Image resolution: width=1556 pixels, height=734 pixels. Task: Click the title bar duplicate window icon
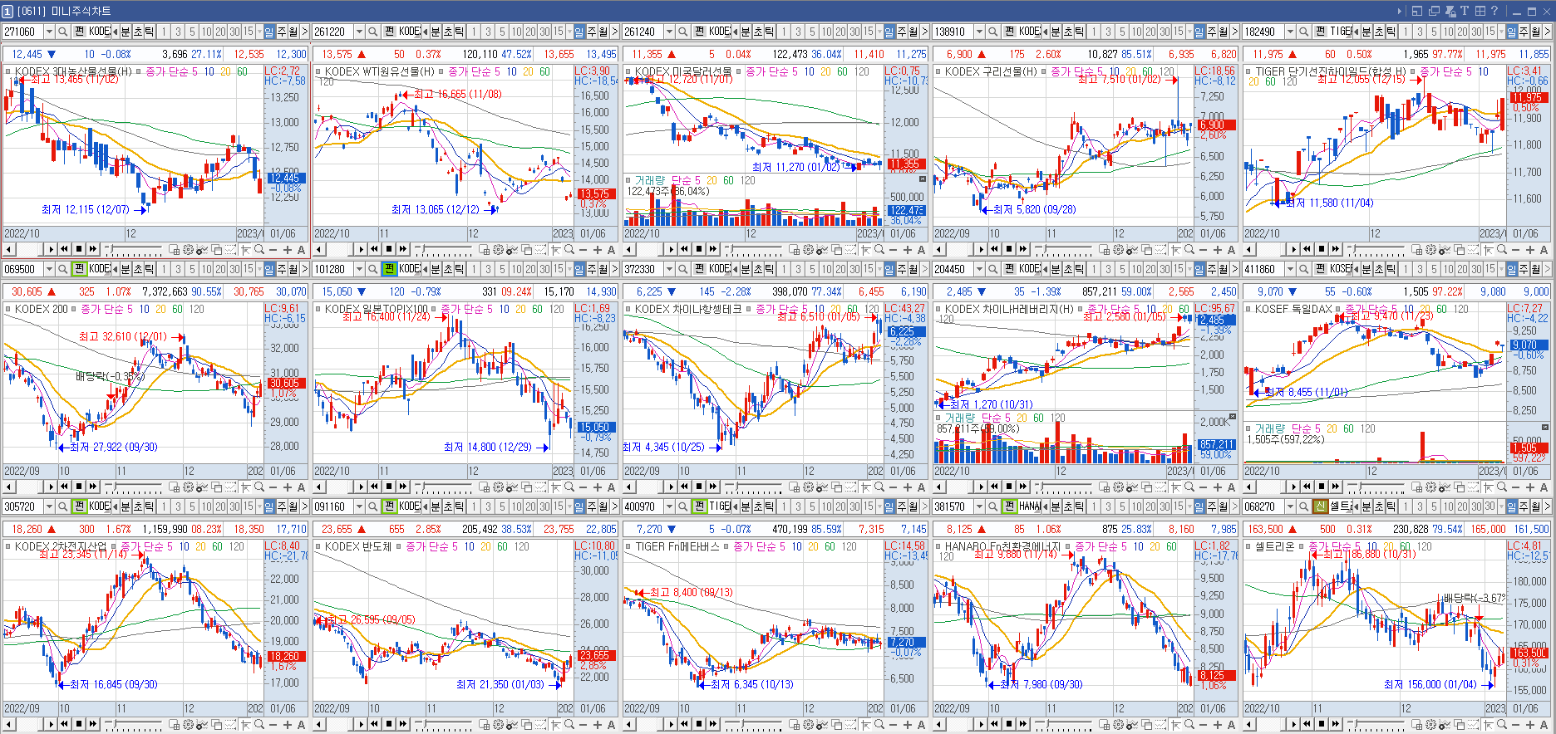tap(1434, 11)
